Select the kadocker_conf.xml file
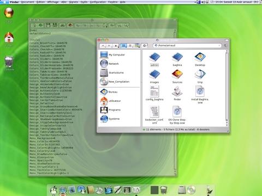The height and width of the screenshot is (196, 262). tap(154, 115)
